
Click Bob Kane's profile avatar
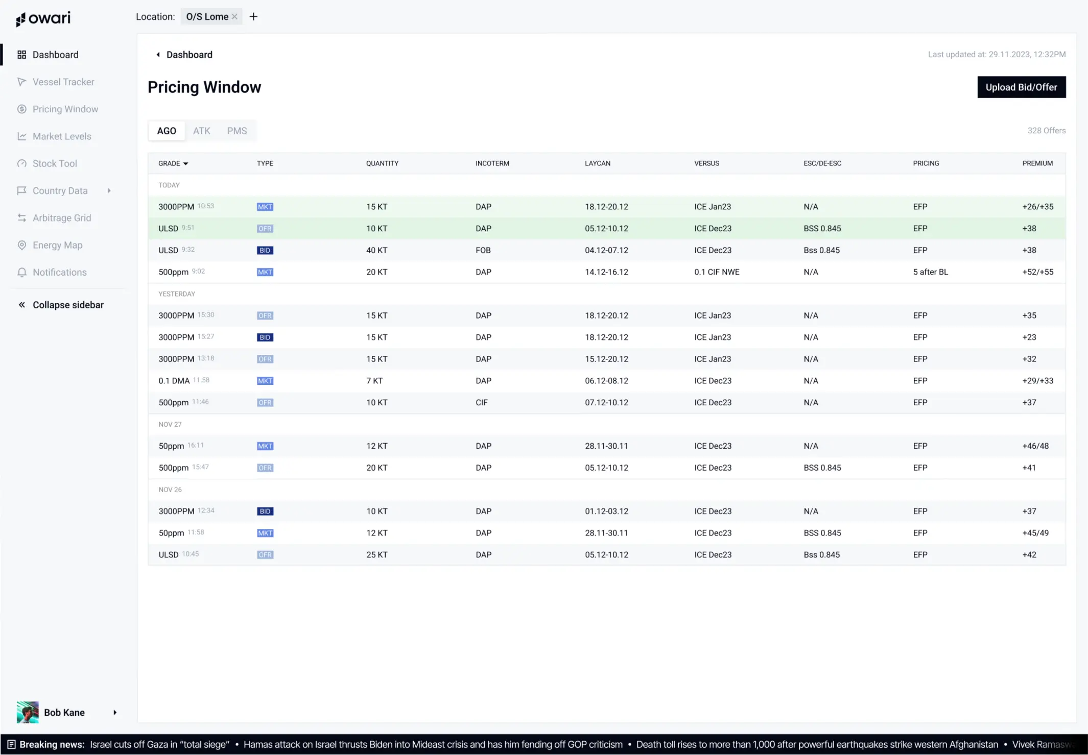(28, 712)
